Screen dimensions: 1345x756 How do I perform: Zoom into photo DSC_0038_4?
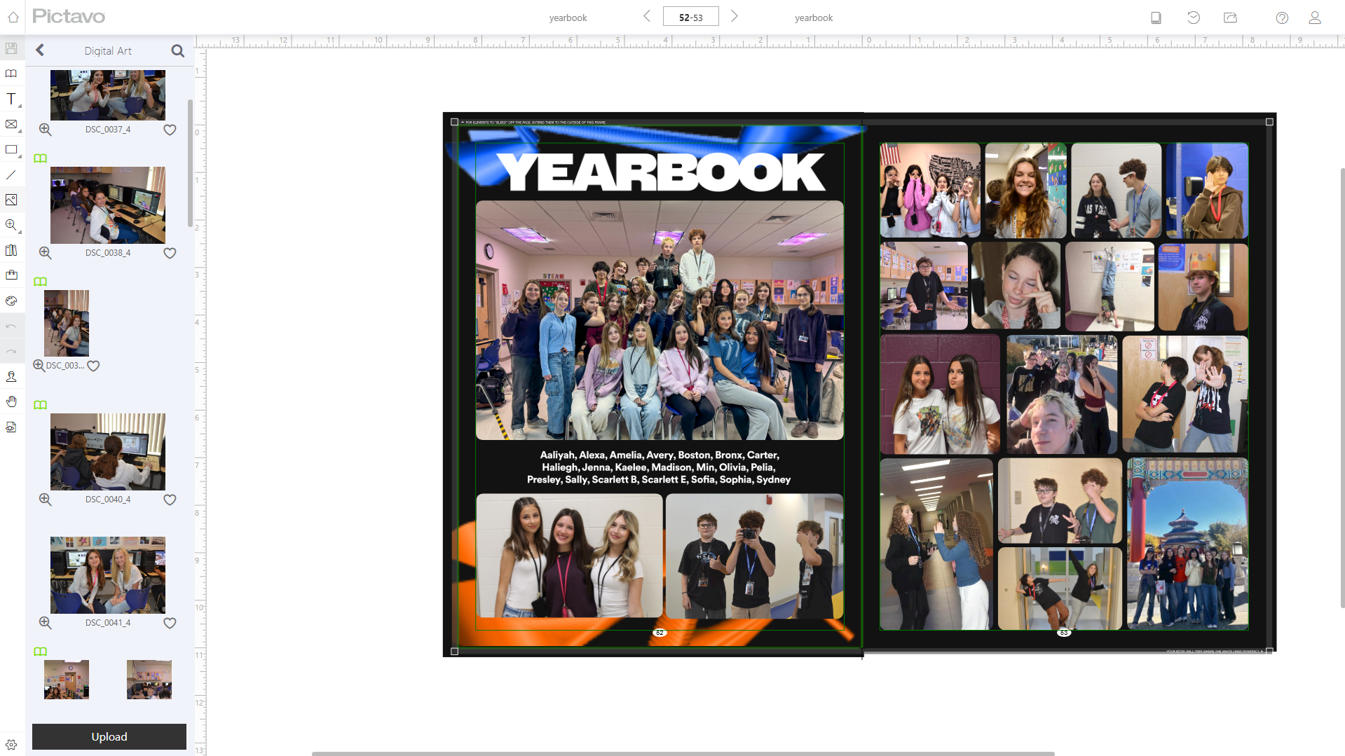[46, 253]
